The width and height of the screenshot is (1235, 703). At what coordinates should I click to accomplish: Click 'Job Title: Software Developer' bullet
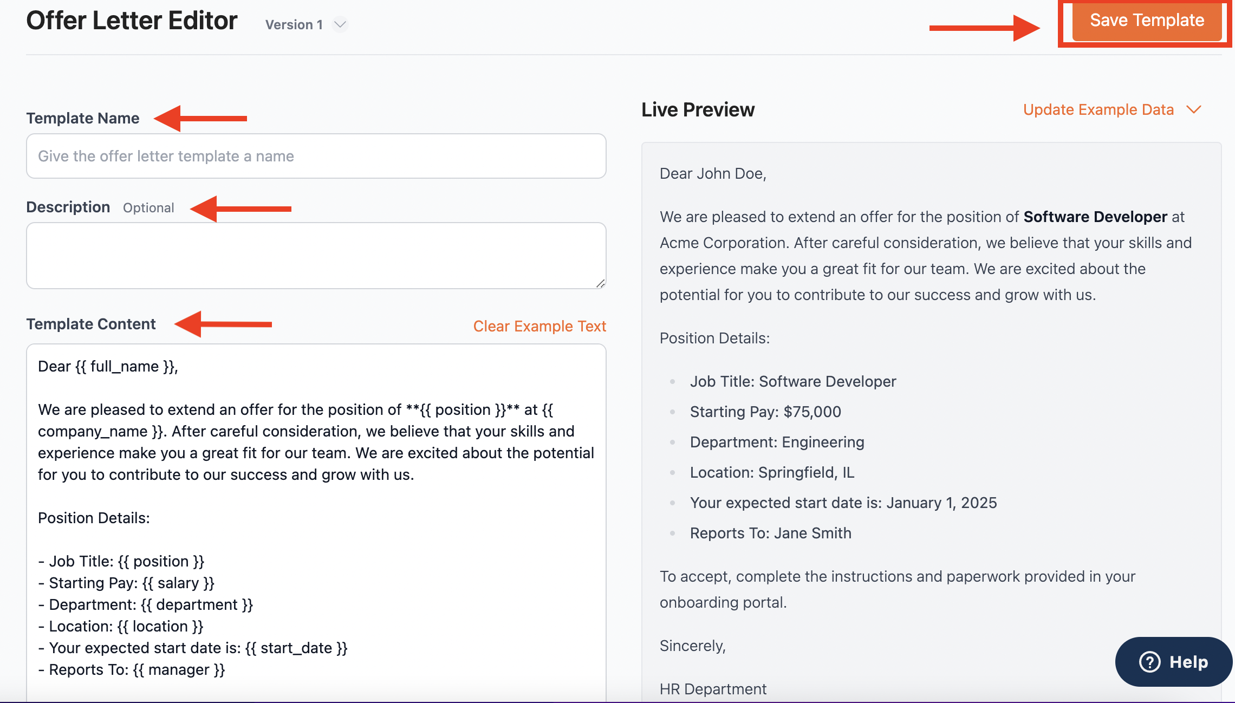pyautogui.click(x=793, y=381)
